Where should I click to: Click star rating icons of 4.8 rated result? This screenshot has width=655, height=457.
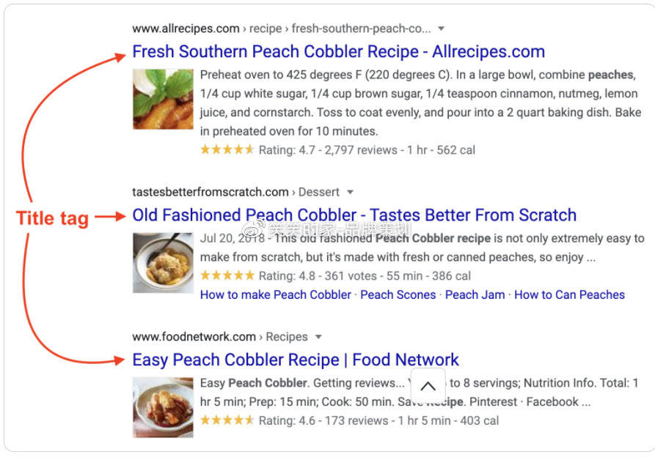tap(227, 275)
